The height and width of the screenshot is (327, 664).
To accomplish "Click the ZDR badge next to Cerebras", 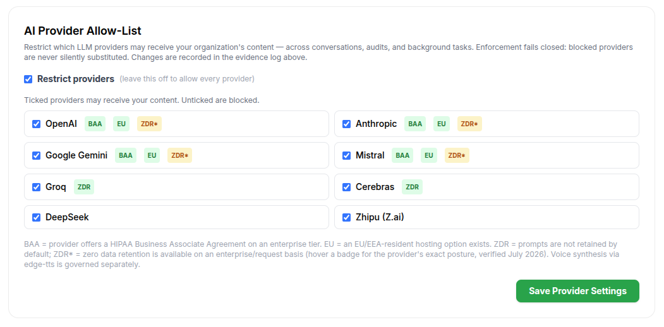I will tap(412, 187).
